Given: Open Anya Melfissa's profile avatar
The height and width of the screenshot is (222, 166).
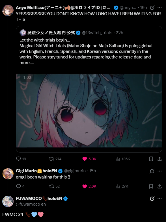Looking at the screenshot, I should pyautogui.click(x=8, y=10).
